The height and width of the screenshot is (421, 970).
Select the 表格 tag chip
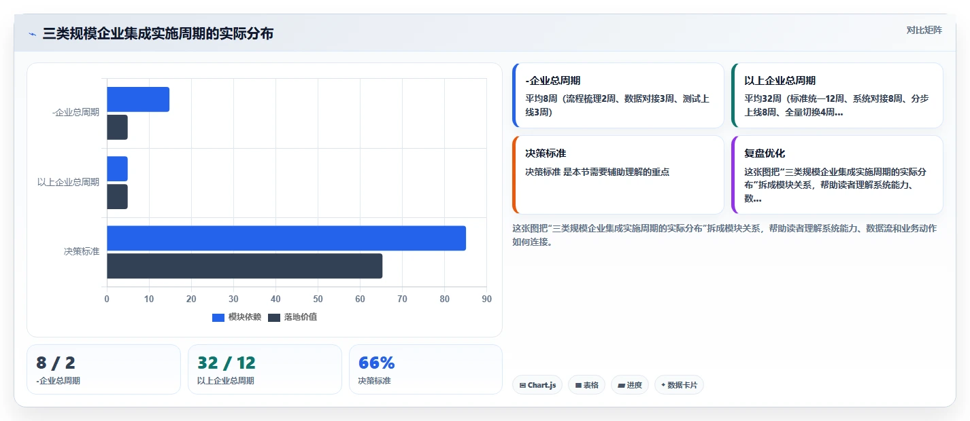[x=586, y=385]
